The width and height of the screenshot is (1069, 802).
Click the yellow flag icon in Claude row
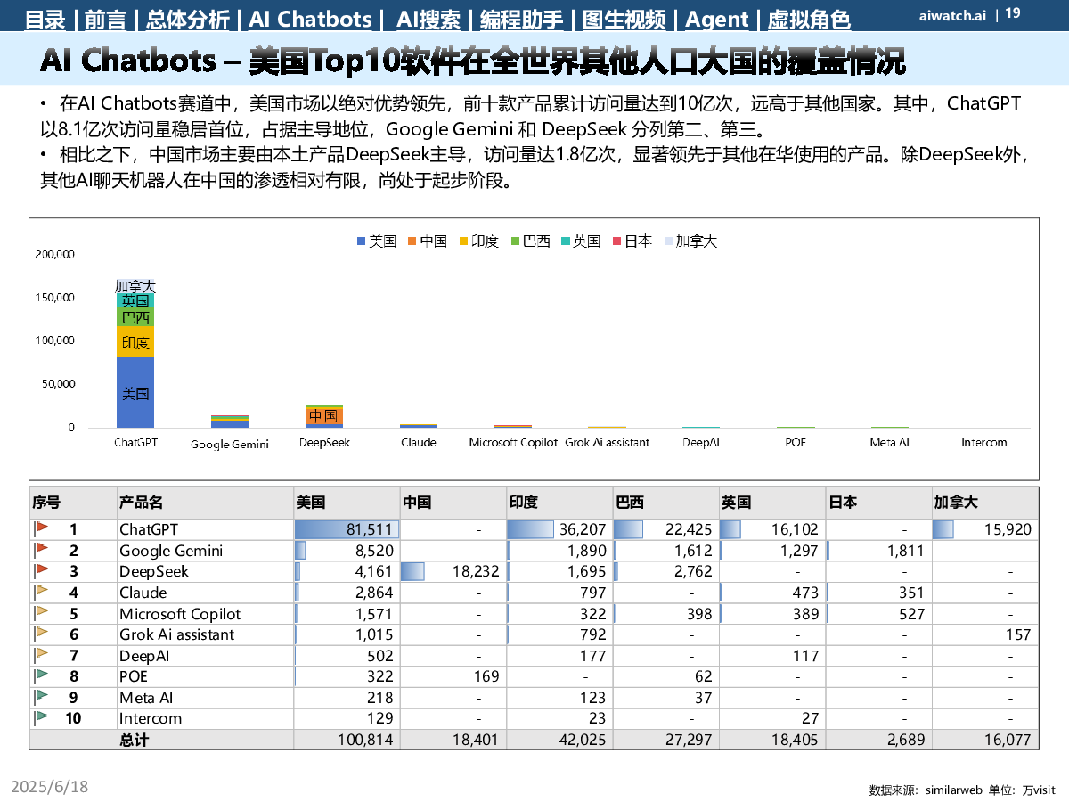coord(41,592)
